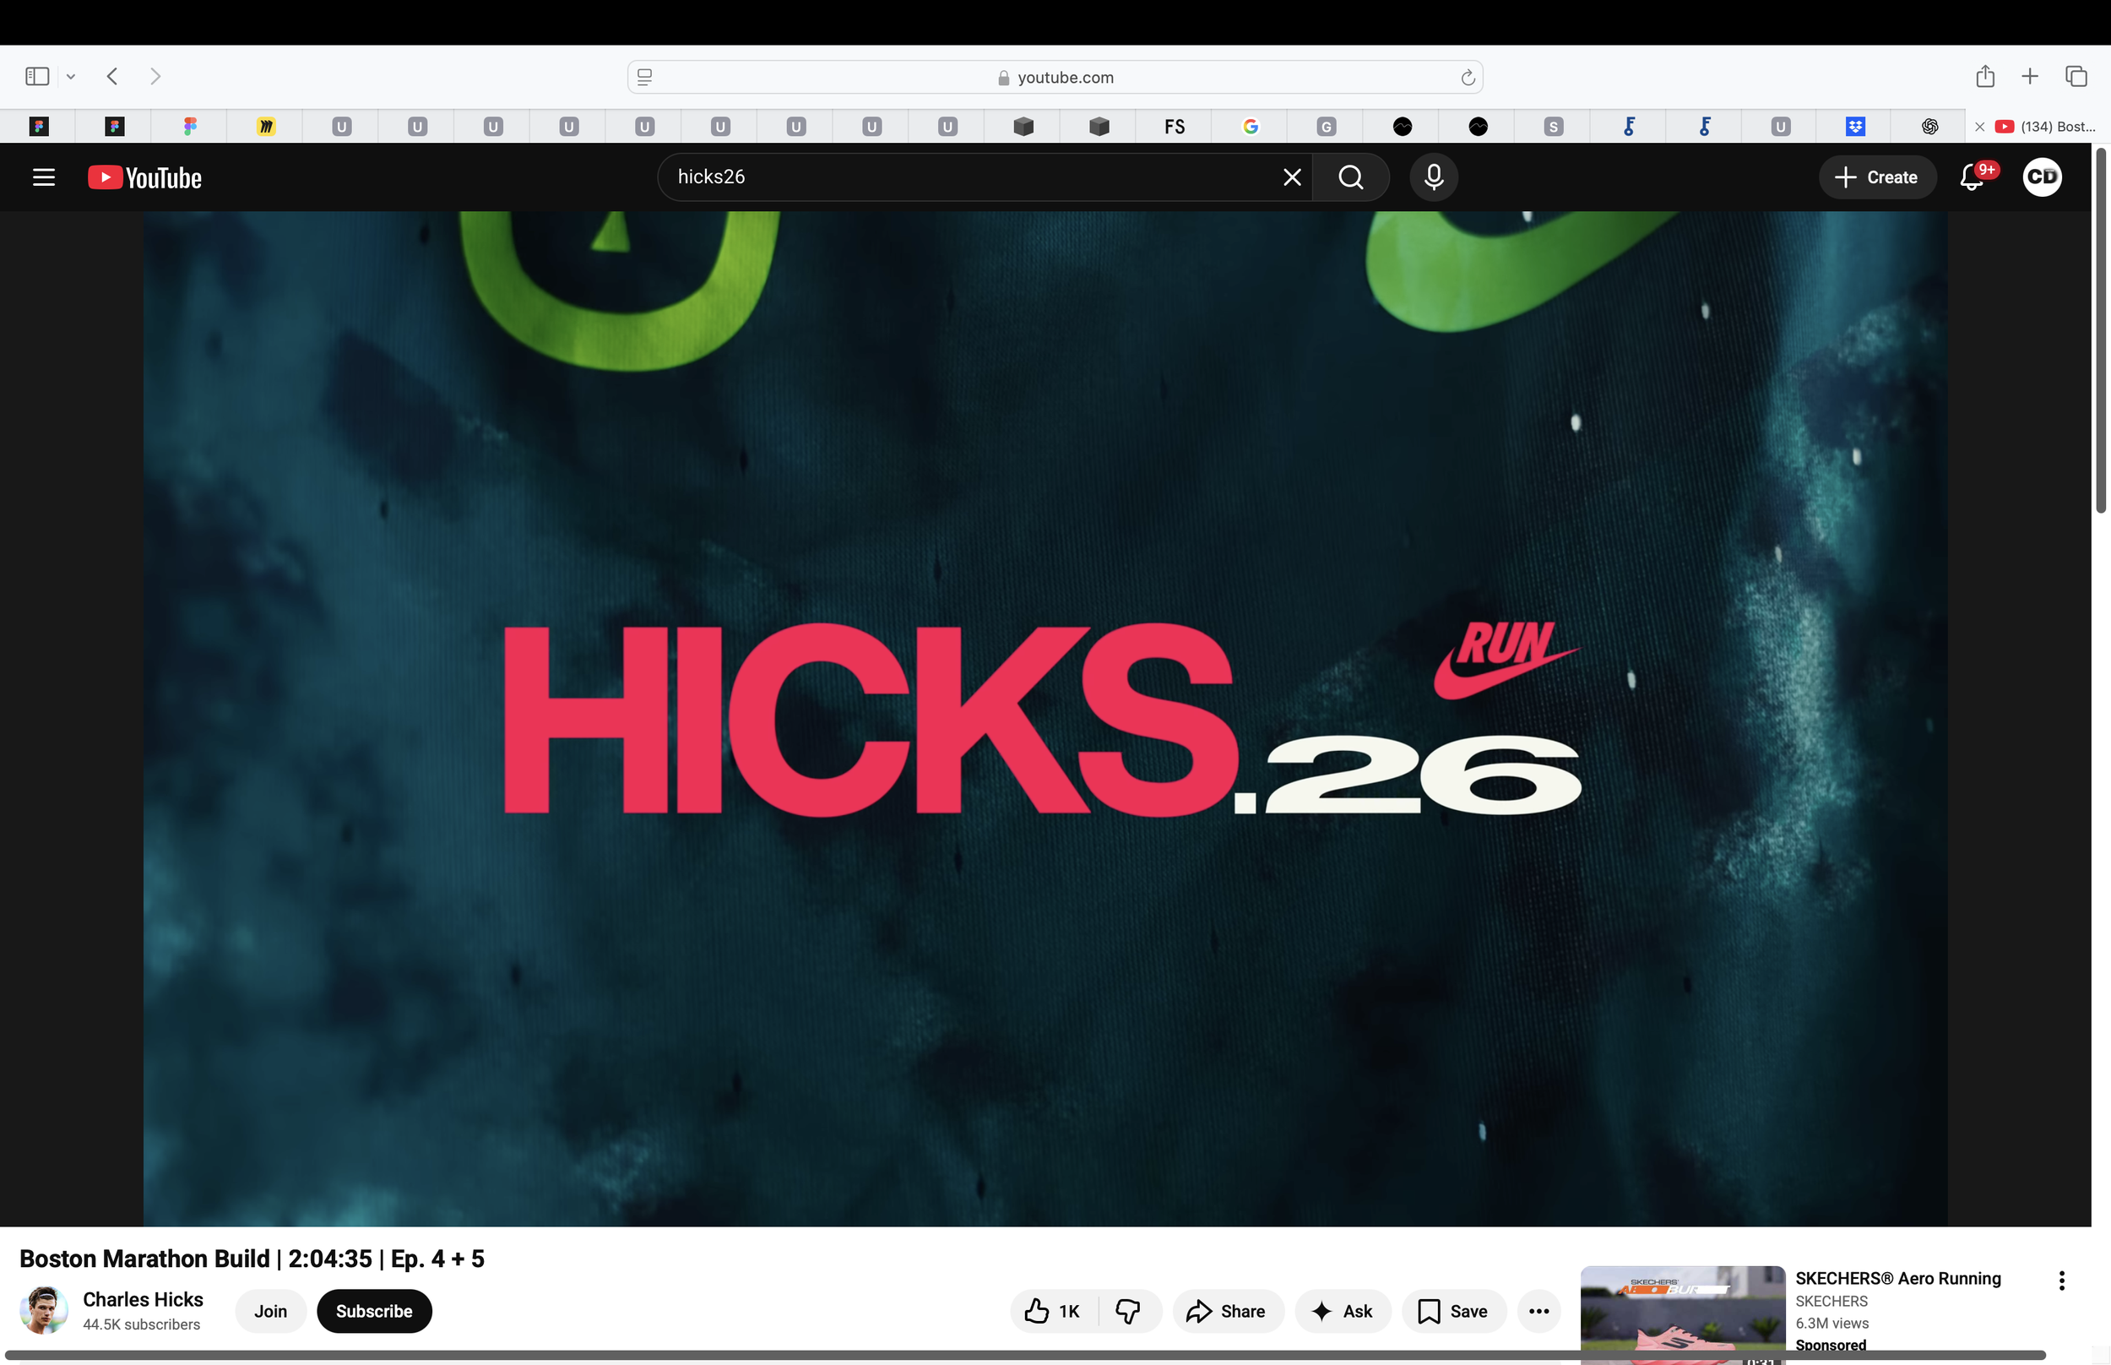Switch to the Dropbox tab
The height and width of the screenshot is (1365, 2111).
pos(1856,127)
